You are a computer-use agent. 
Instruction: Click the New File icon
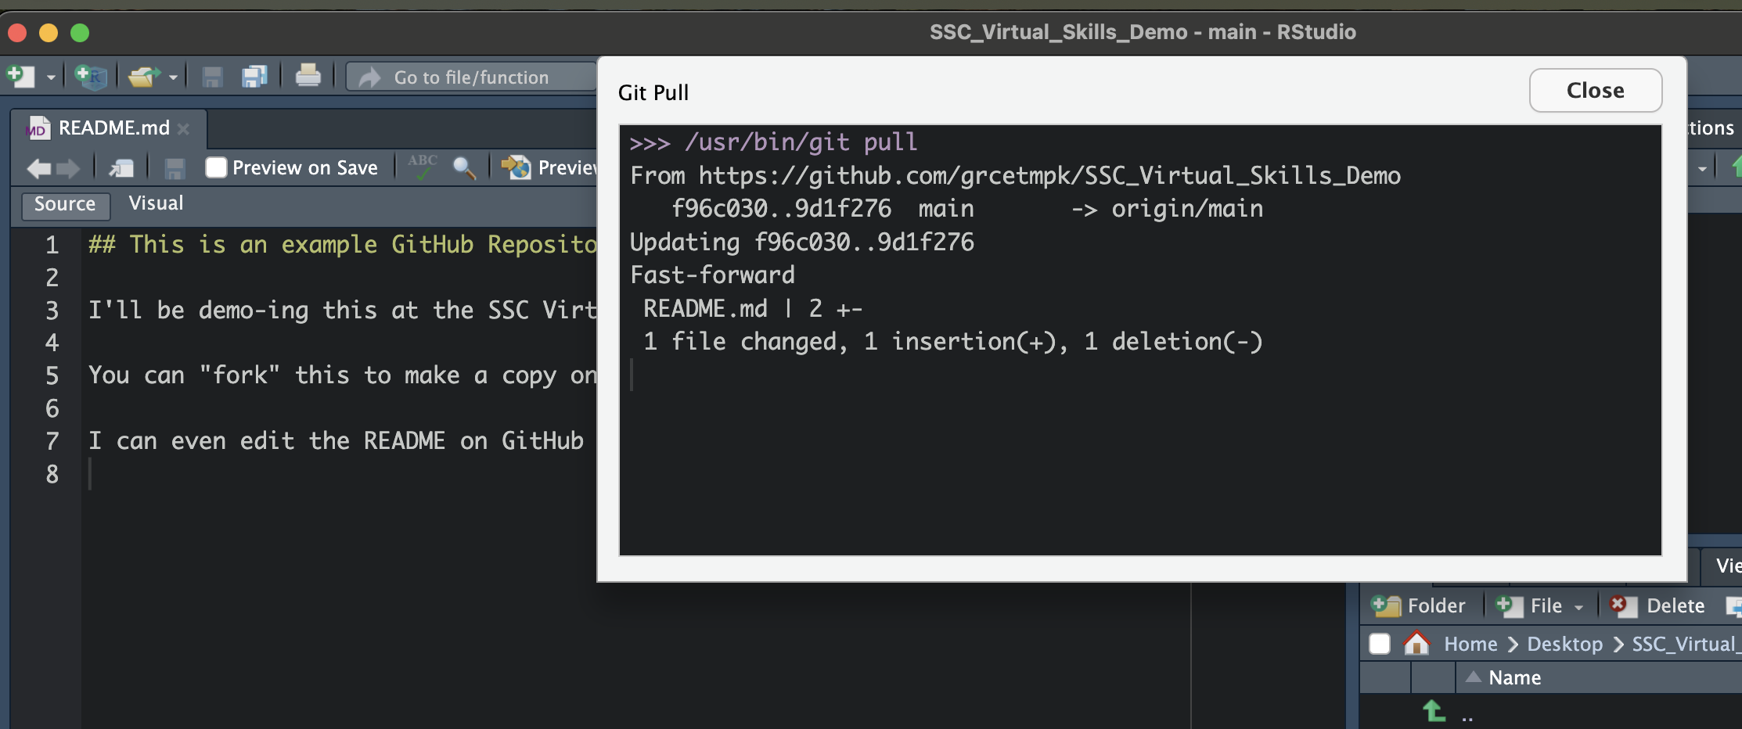pos(20,77)
